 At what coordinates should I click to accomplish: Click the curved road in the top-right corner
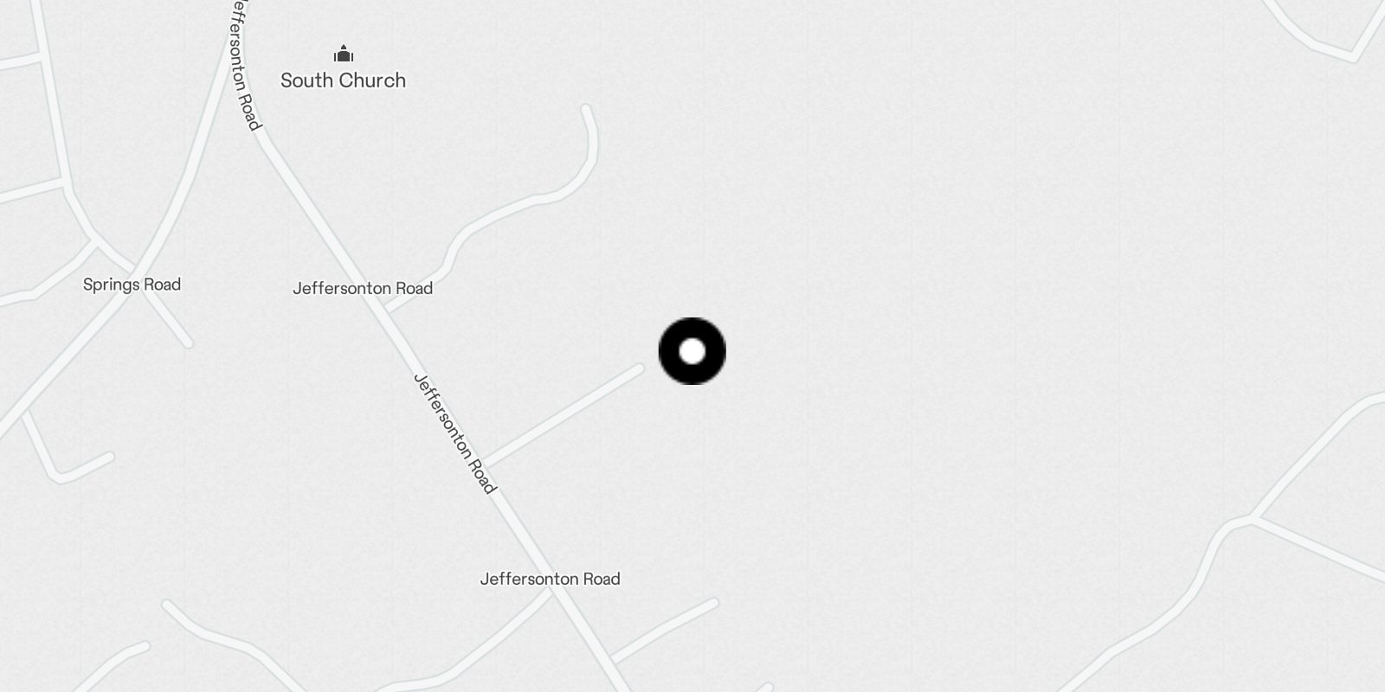1324,35
